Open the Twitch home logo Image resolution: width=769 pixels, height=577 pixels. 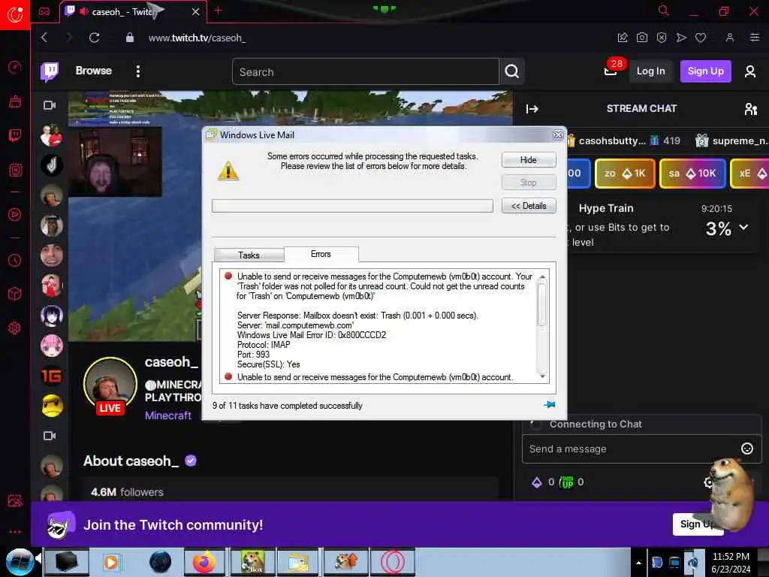(x=50, y=71)
